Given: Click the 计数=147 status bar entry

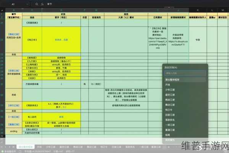Looking at the screenshot, I should [x=58, y=151].
